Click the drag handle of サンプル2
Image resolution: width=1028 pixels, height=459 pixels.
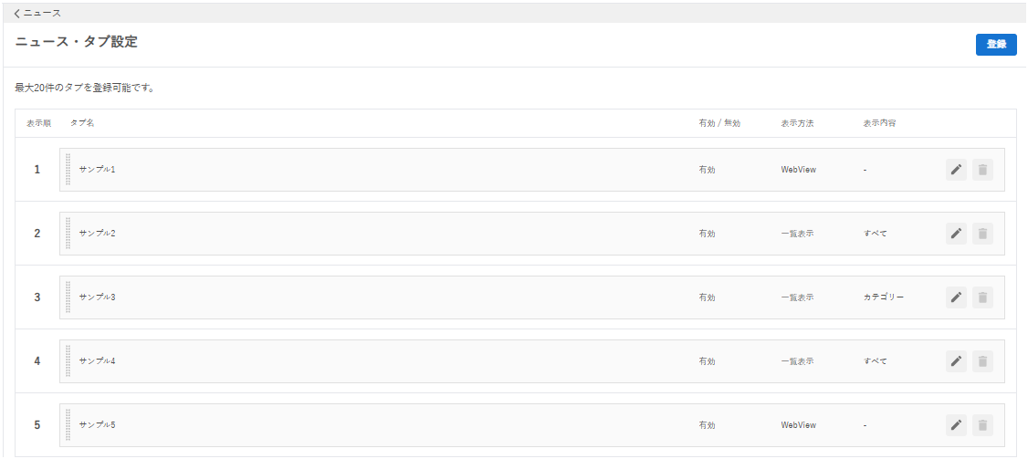(68, 234)
